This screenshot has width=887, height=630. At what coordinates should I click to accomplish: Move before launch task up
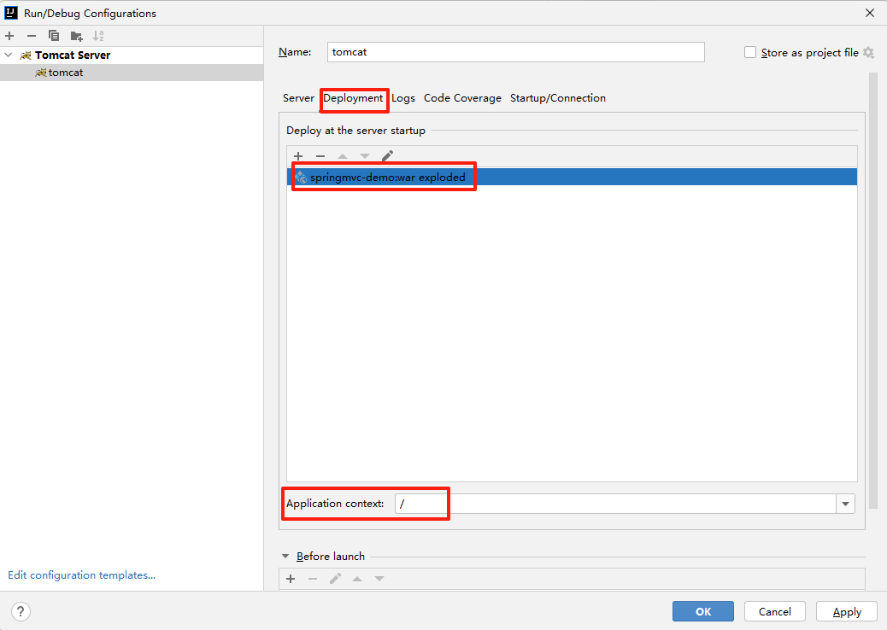point(357,579)
